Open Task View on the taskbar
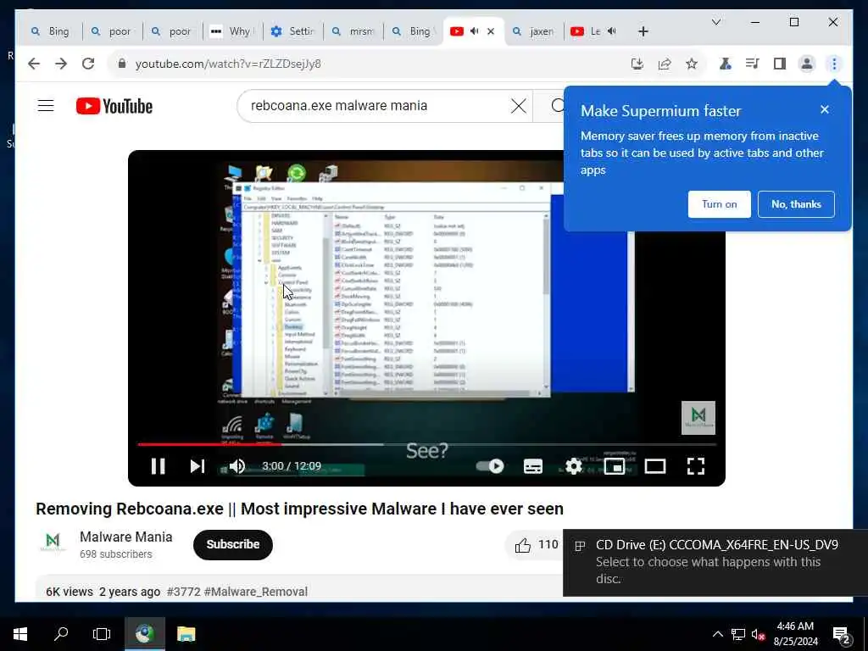The image size is (868, 651). pos(102,634)
